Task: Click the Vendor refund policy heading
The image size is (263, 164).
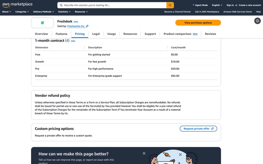Action: [53, 96]
